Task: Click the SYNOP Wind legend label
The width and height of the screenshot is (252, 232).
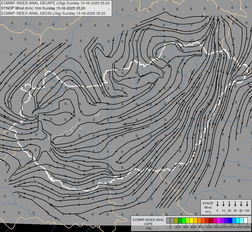Action: [208, 205]
